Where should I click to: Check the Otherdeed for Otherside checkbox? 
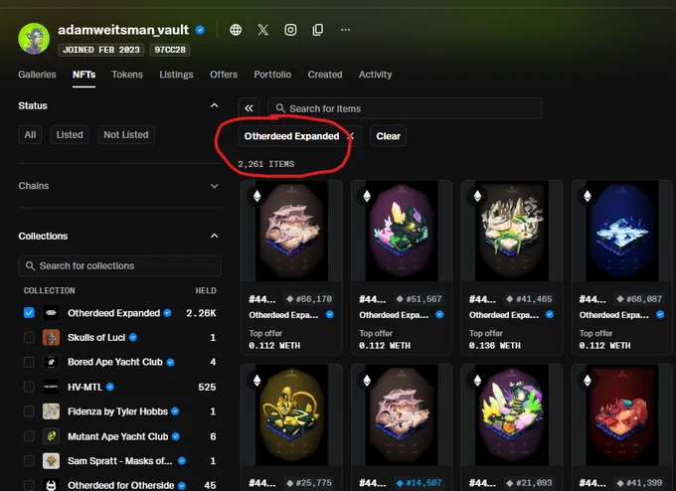(29, 485)
